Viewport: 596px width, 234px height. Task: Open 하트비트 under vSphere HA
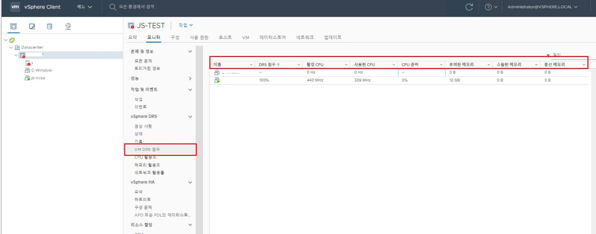pyautogui.click(x=143, y=199)
